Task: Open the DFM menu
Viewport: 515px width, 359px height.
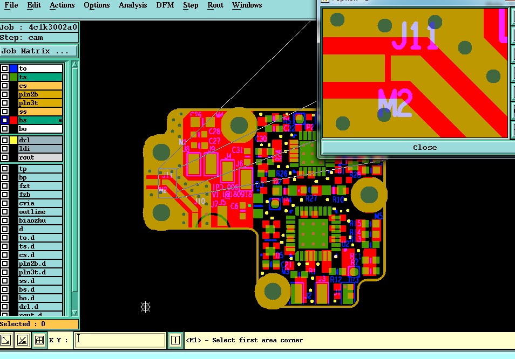Action: point(165,5)
